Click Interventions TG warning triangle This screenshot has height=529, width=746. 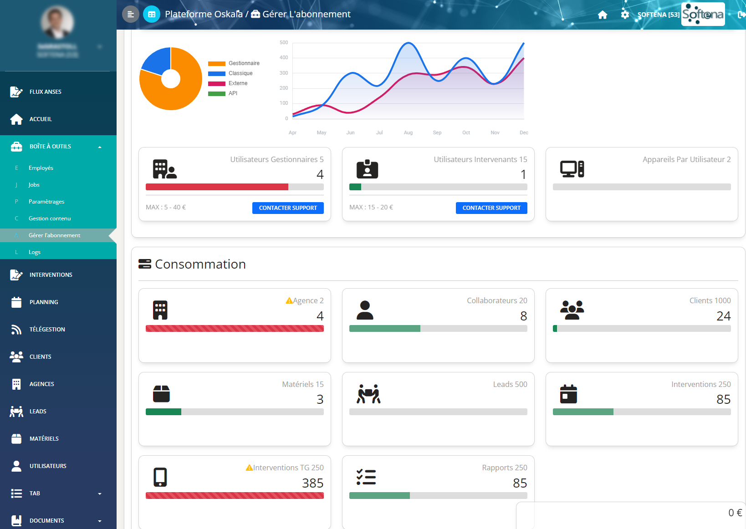pos(250,468)
